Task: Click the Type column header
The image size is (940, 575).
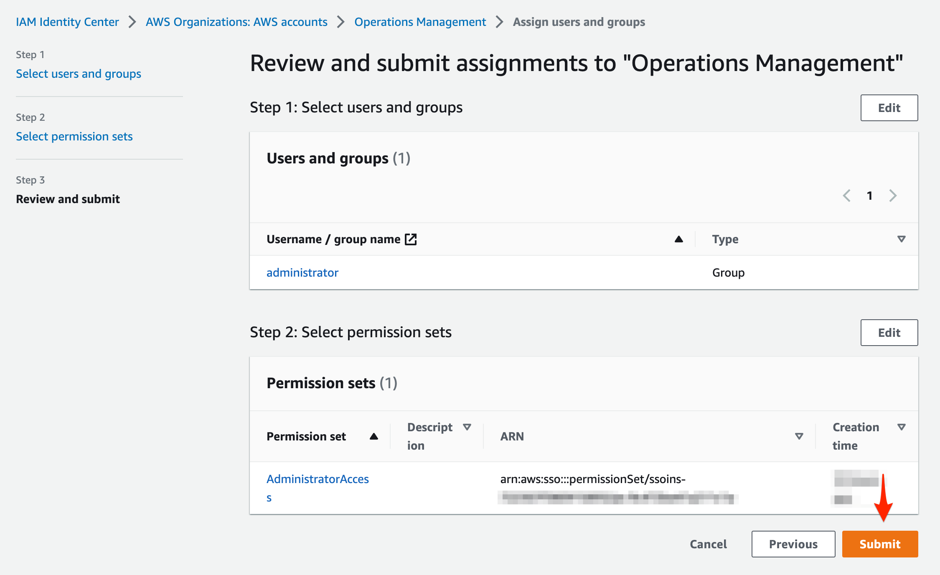Action: 725,239
